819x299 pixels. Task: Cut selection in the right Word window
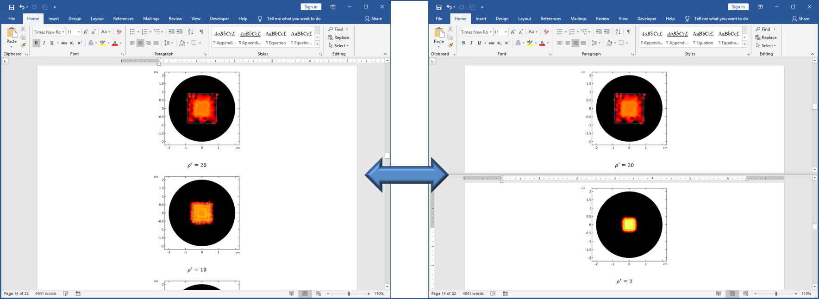[450, 29]
